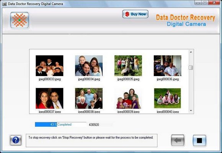Click the camera icon in title bar
This screenshot has height=153, width=222.
[x=4, y=4]
